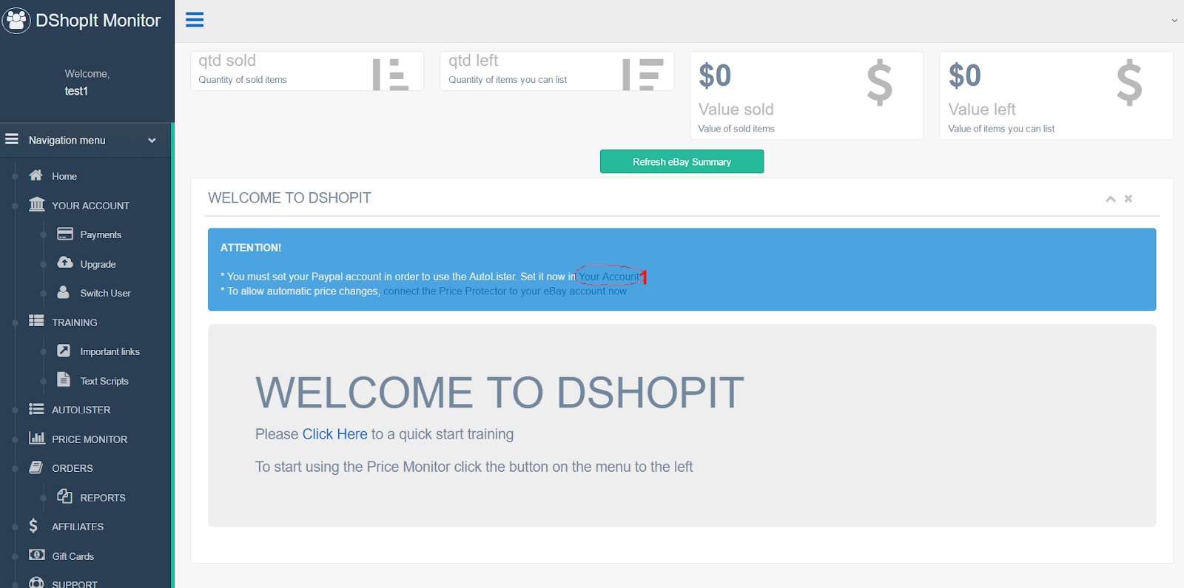Click connect the Price Protector link
Image resolution: width=1184 pixels, height=588 pixels.
click(x=505, y=291)
